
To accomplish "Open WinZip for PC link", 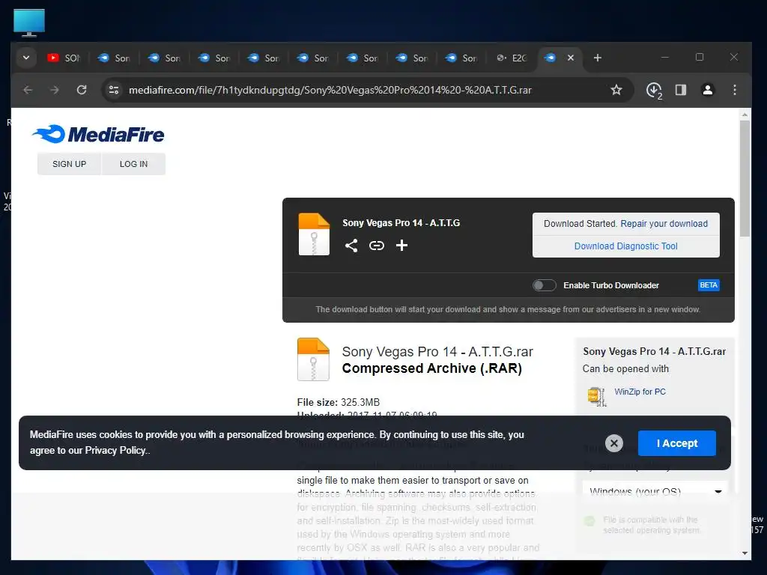I will pos(640,392).
